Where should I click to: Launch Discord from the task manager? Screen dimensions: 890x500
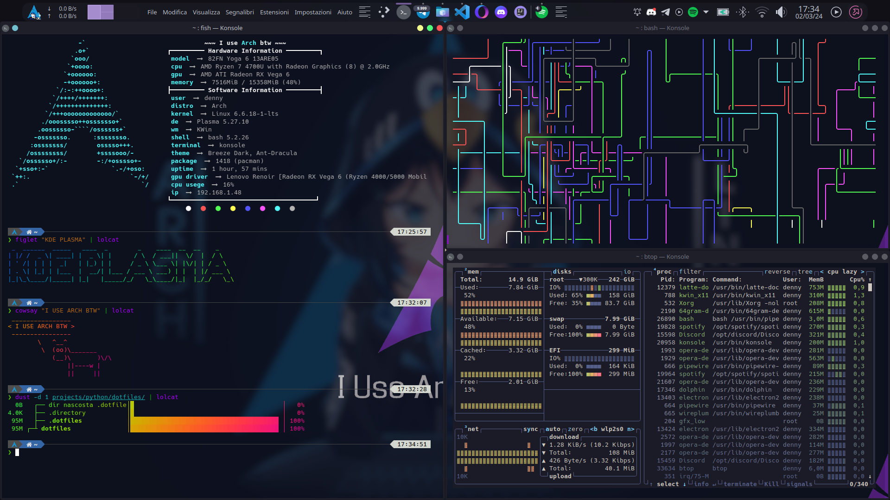(x=501, y=12)
